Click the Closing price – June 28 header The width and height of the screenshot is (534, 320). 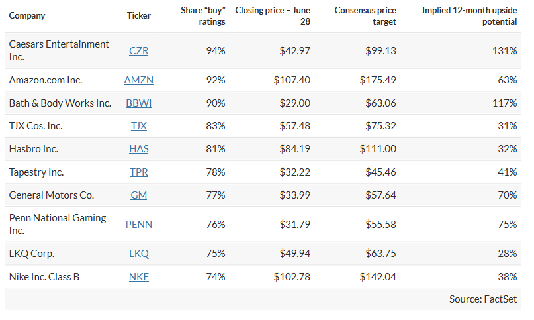(x=273, y=16)
